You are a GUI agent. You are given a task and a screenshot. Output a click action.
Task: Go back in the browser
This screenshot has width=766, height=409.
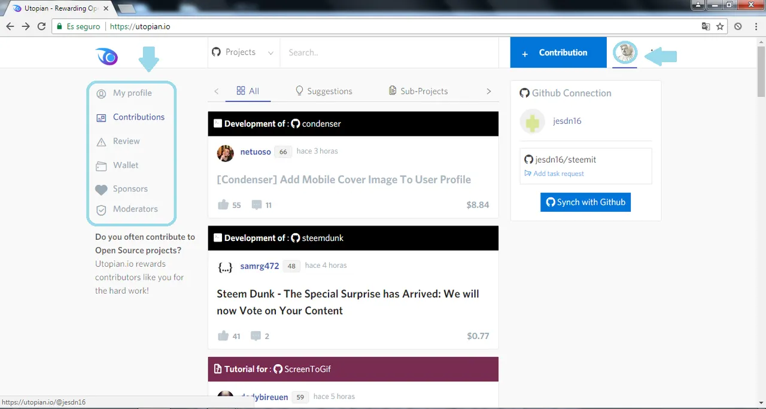pyautogui.click(x=10, y=26)
